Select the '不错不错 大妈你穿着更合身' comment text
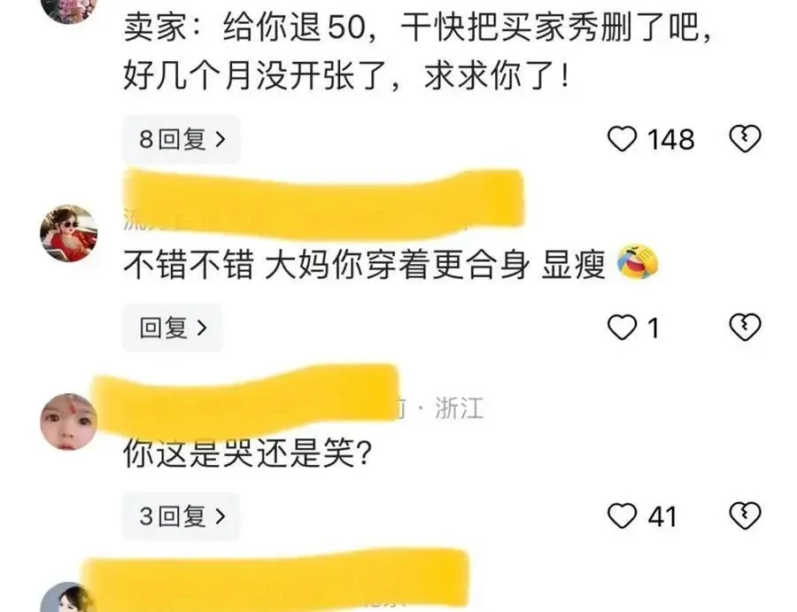The width and height of the screenshot is (797, 612). (x=326, y=265)
